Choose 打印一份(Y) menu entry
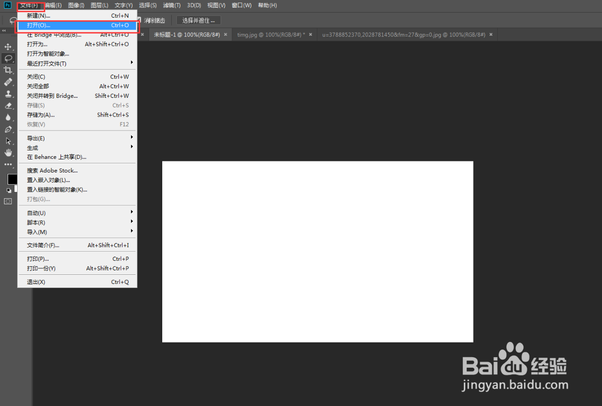The image size is (602, 406). 77,268
